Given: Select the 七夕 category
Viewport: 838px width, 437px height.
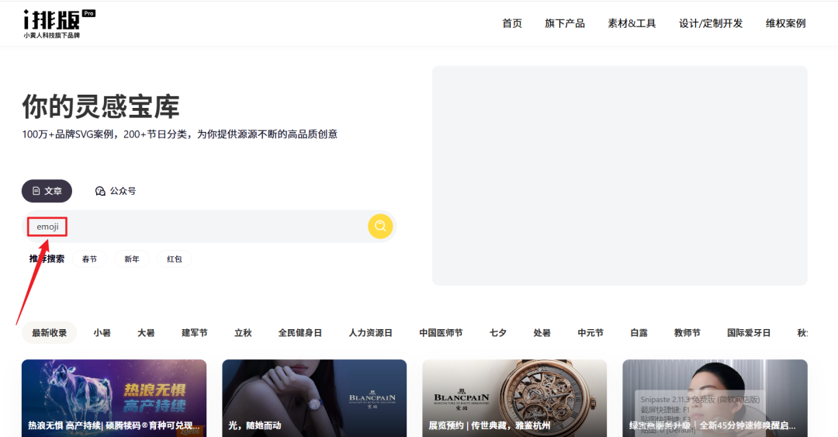Looking at the screenshot, I should (x=497, y=333).
